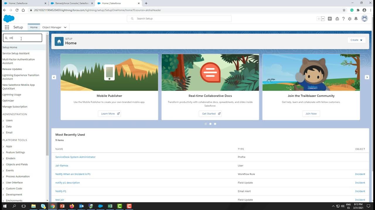Screen dimensions: 375x210
Task: Go to Chrome home page button
Action: coord(23,10)
